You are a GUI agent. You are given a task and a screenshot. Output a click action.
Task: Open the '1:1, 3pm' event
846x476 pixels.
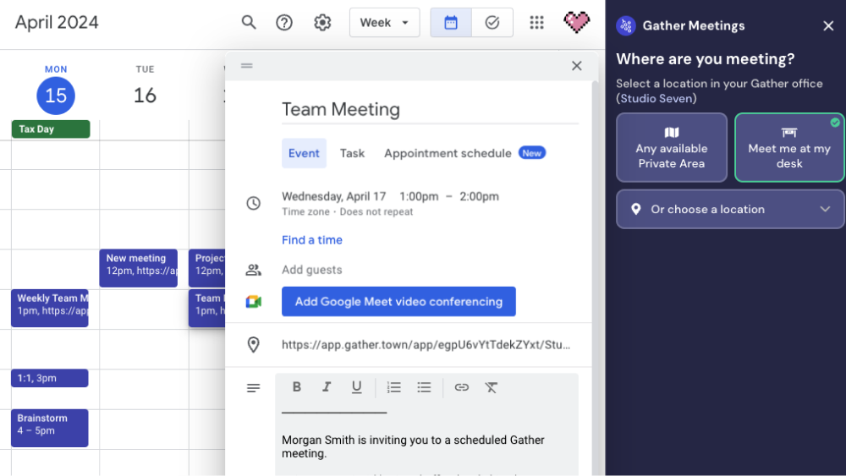pos(50,378)
